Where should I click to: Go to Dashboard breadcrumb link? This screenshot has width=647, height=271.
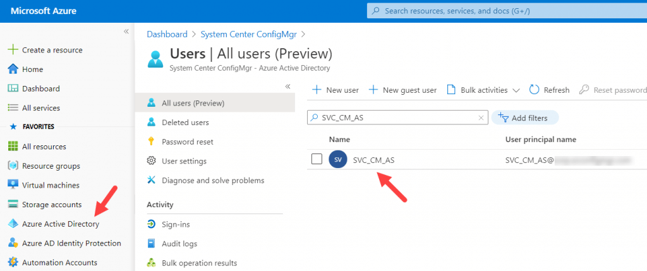167,34
